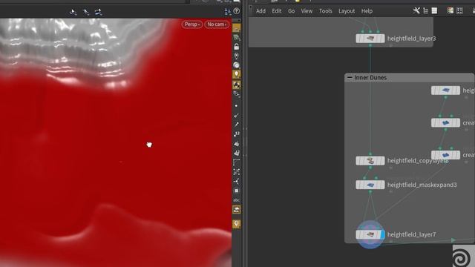Toggle vertex markers icon
The image size is (475, 267).
(x=236, y=172)
